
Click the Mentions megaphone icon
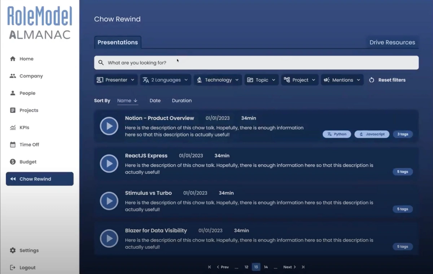327,80
